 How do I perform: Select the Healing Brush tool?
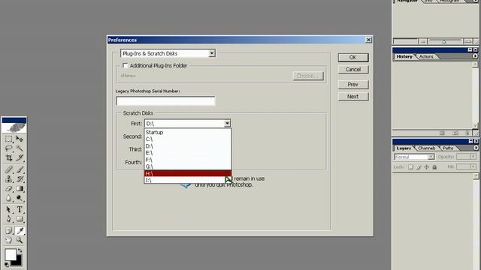click(8, 169)
